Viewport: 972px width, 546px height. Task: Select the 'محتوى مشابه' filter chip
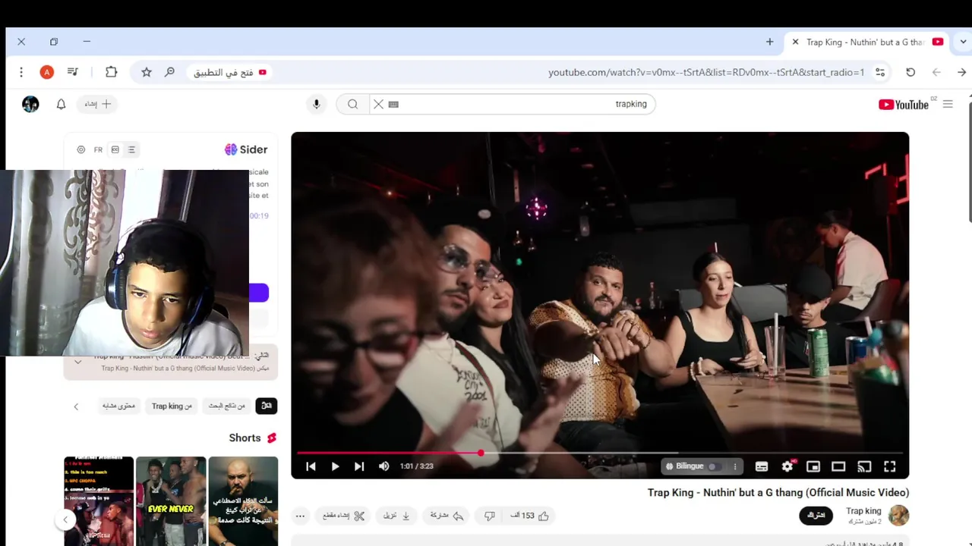[118, 406]
